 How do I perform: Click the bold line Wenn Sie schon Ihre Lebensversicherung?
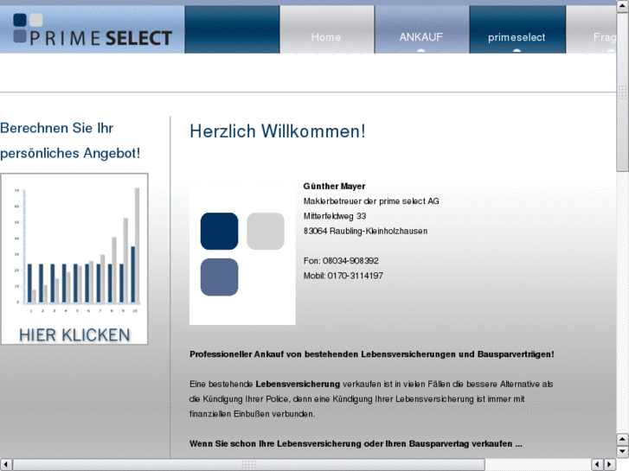356,443
